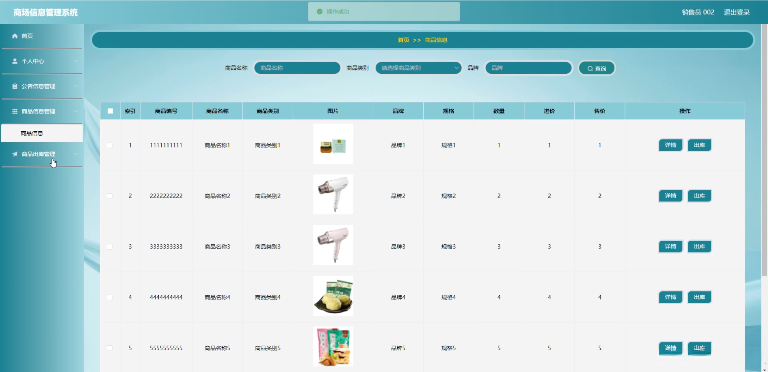Image resolution: width=768 pixels, height=372 pixels.
Task: Click product number 1111111111
Action: [166, 145]
